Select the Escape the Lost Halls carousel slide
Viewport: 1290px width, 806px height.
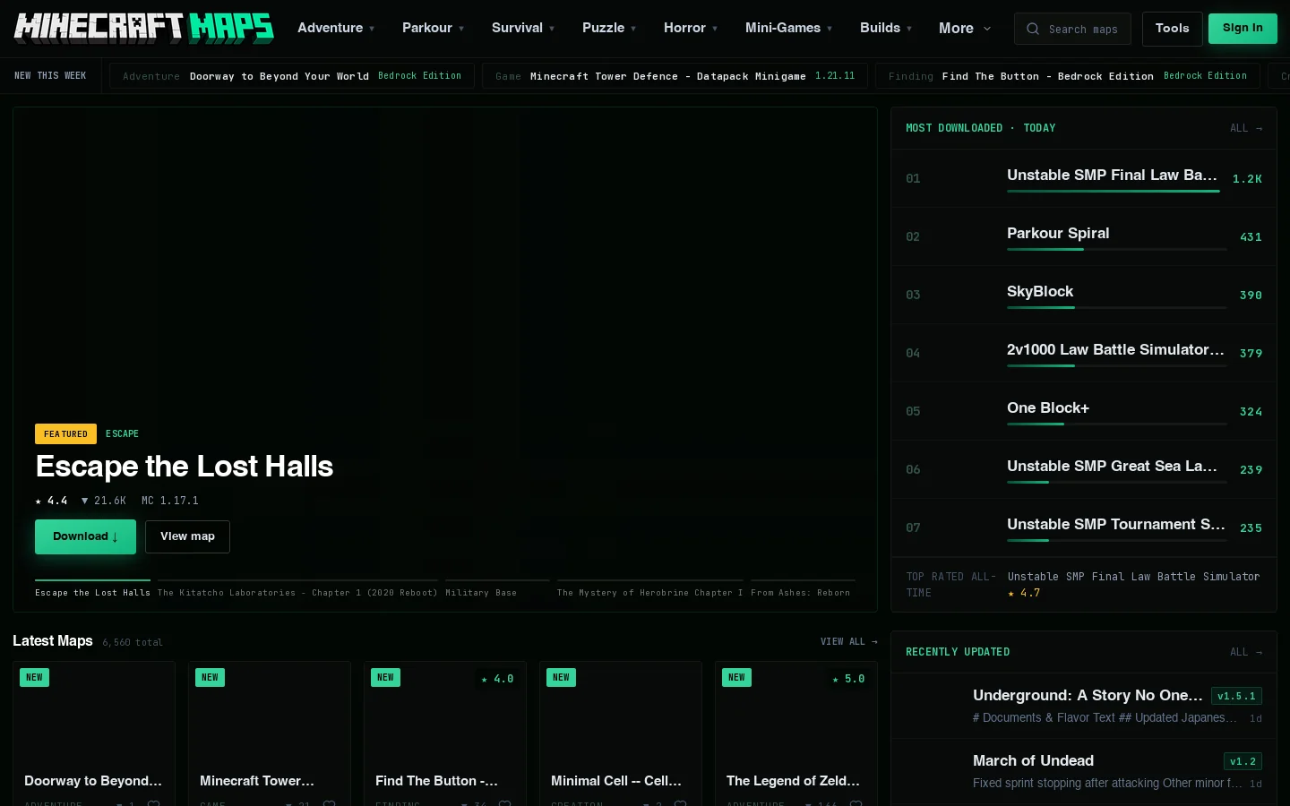tap(92, 588)
